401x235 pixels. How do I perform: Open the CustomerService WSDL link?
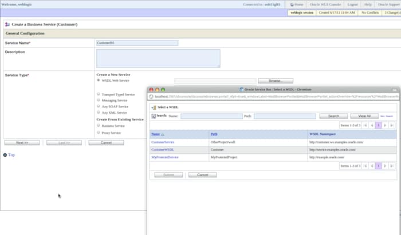[163, 142]
